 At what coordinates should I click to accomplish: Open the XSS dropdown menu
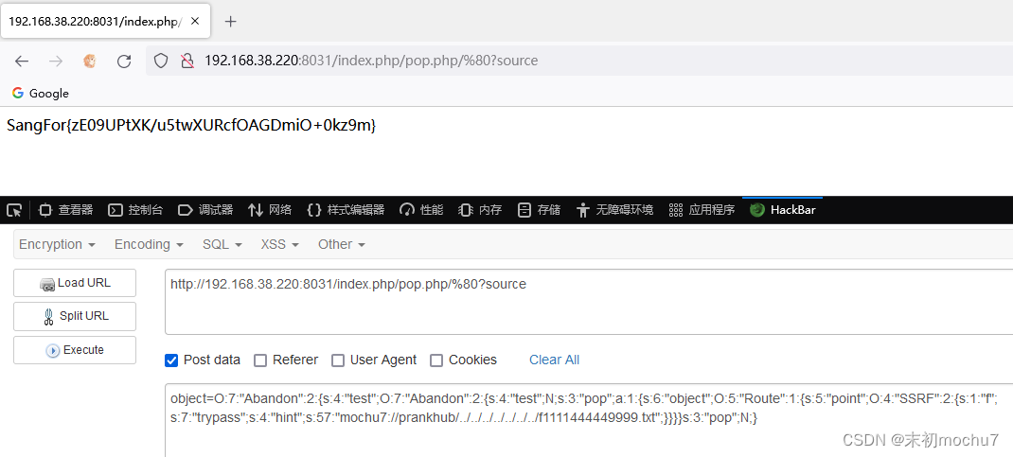[x=279, y=245]
